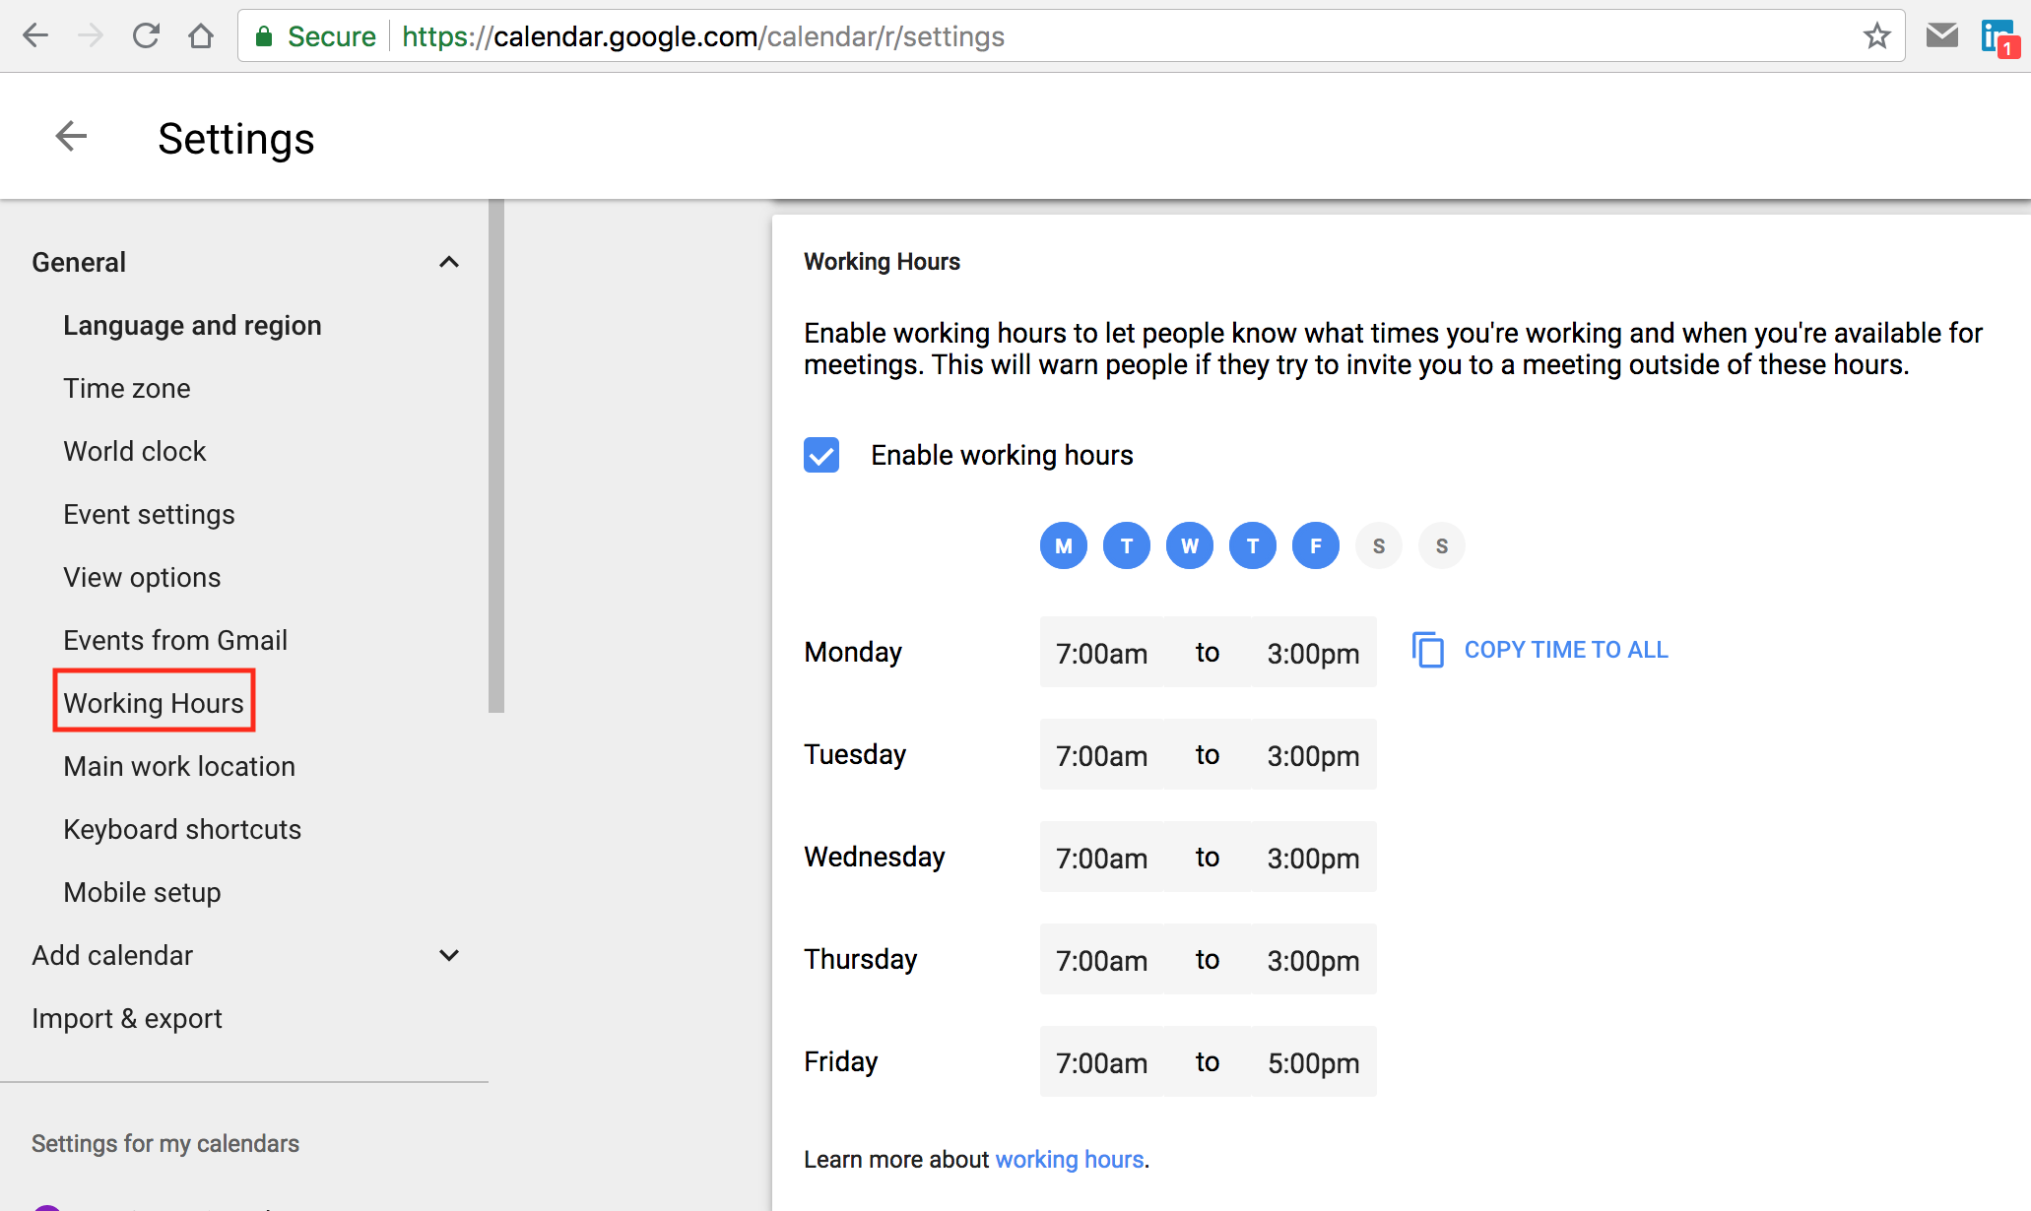The height and width of the screenshot is (1211, 2031).
Task: Open Import & export settings
Action: coord(126,1018)
